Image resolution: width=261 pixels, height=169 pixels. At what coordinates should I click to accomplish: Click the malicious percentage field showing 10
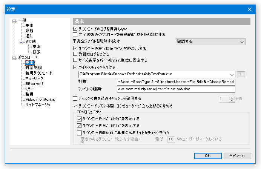point(171,139)
